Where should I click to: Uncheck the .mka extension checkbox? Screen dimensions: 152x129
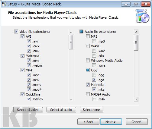click(x=94, y=90)
